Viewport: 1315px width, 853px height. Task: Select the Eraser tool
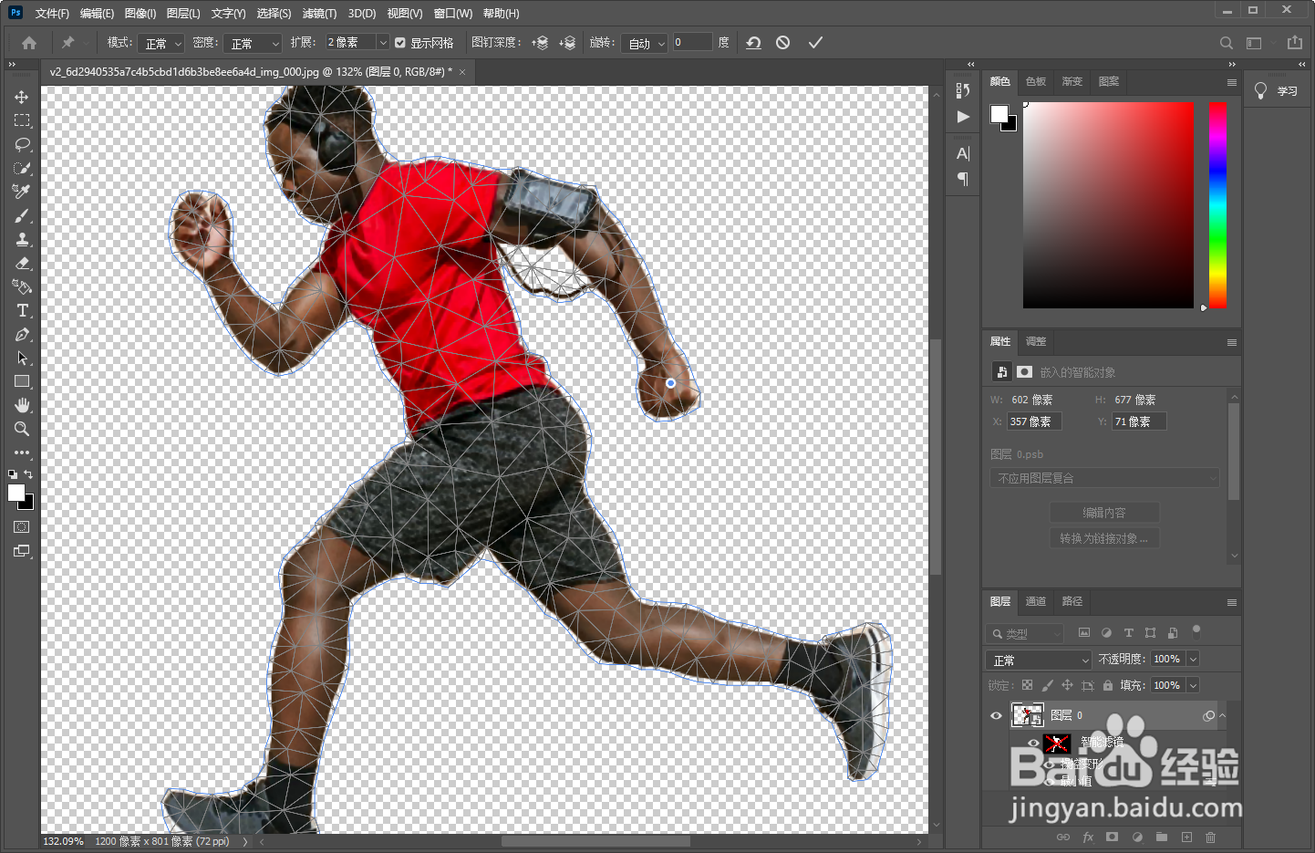(22, 263)
